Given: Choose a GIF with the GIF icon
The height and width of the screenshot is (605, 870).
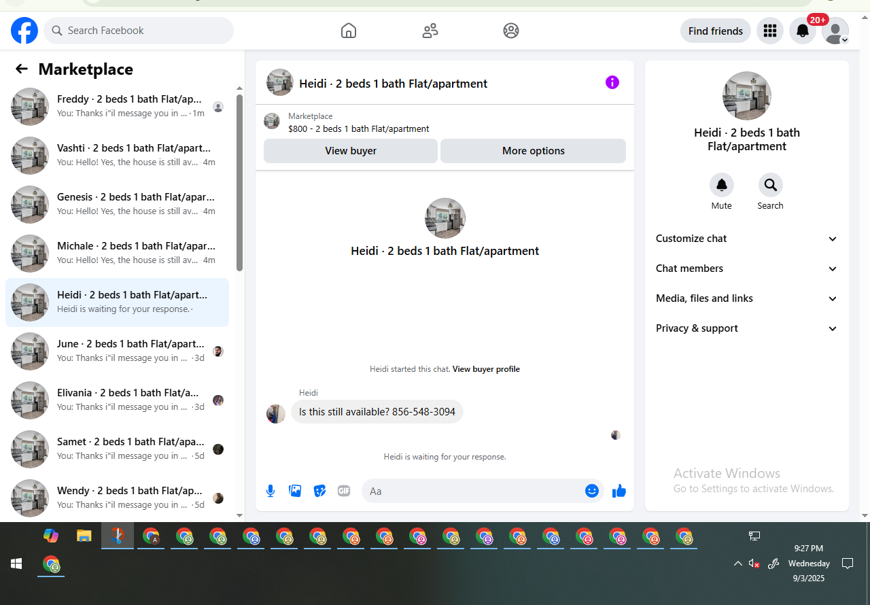Looking at the screenshot, I should 344,491.
